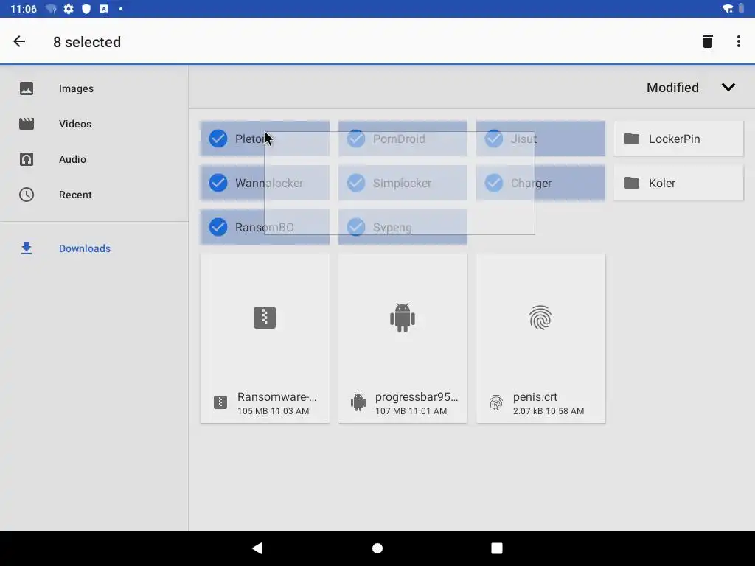Tap the shield icon in status bar
The height and width of the screenshot is (566, 755).
[x=86, y=9]
